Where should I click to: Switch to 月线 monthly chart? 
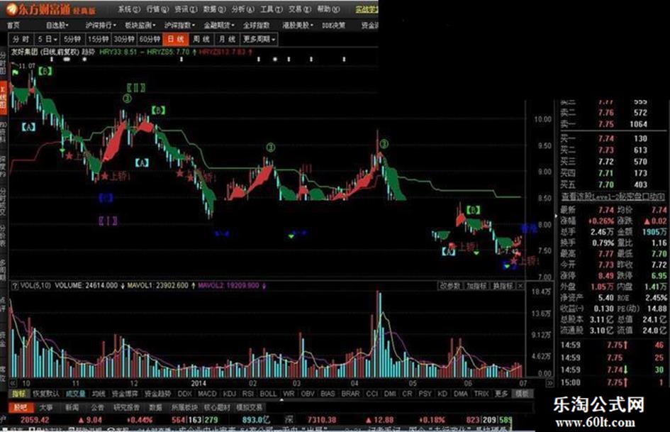[227, 39]
